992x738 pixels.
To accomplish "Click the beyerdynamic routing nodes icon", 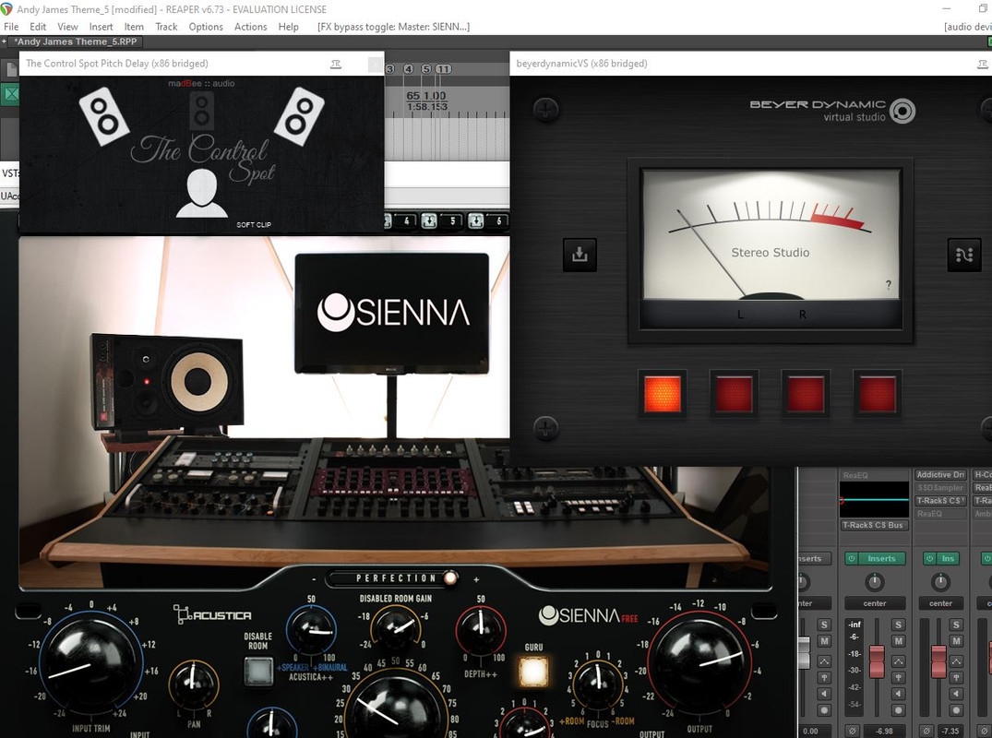I will pyautogui.click(x=964, y=255).
